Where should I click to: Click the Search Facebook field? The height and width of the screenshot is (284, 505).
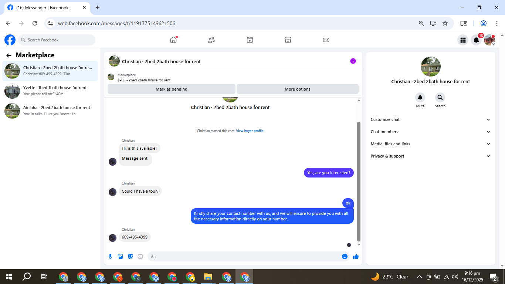coord(57,40)
